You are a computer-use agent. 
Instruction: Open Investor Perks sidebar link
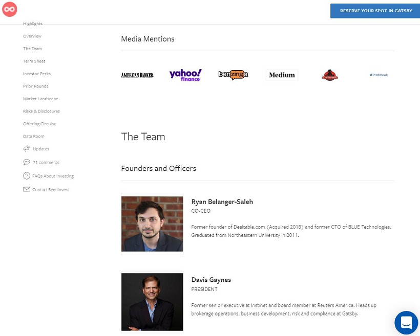click(37, 74)
